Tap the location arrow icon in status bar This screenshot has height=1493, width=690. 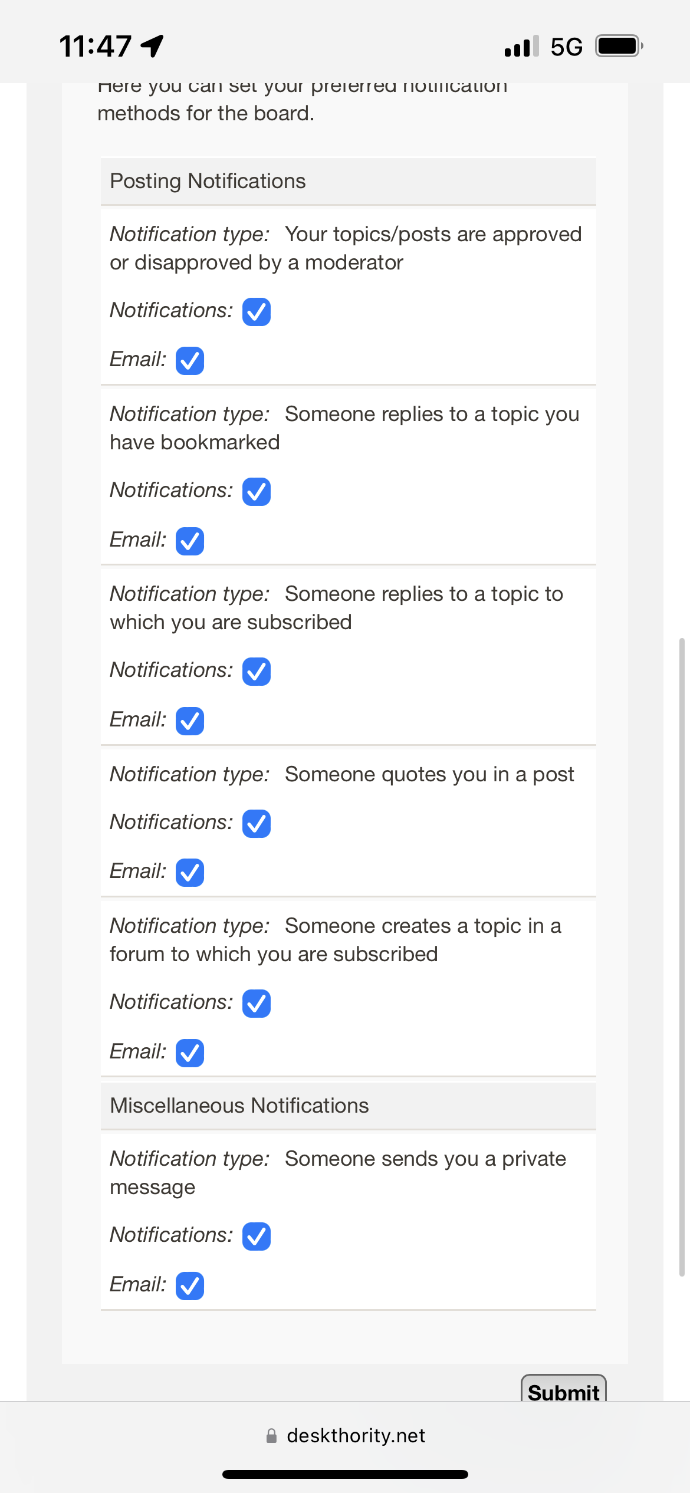coord(152,46)
